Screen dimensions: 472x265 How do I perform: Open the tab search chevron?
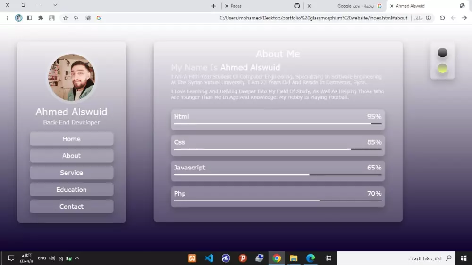click(x=55, y=5)
